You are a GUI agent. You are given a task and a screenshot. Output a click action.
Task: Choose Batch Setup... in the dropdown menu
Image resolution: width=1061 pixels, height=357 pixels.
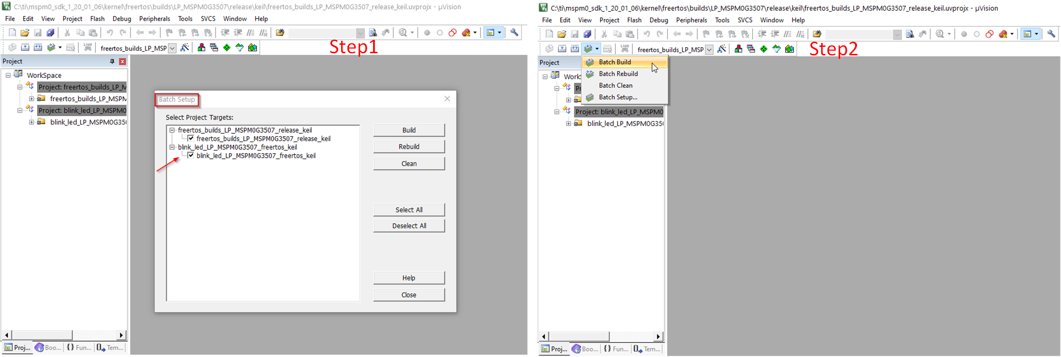pos(618,97)
